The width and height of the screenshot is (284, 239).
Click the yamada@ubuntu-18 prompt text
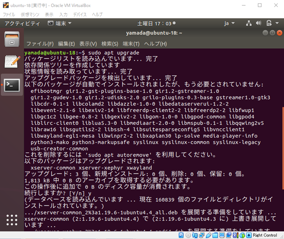(x=50, y=53)
